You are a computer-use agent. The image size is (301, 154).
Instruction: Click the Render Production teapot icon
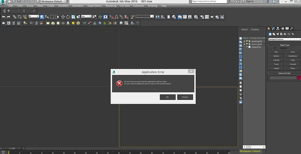click(x=212, y=17)
